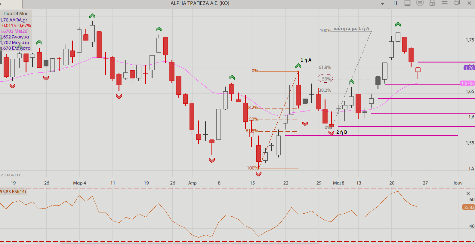Click the circled 50% Fibonacci level

326,79
